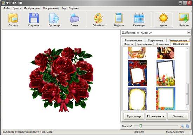Open the Вид menu
The image size is (193, 135).
coord(64,8)
